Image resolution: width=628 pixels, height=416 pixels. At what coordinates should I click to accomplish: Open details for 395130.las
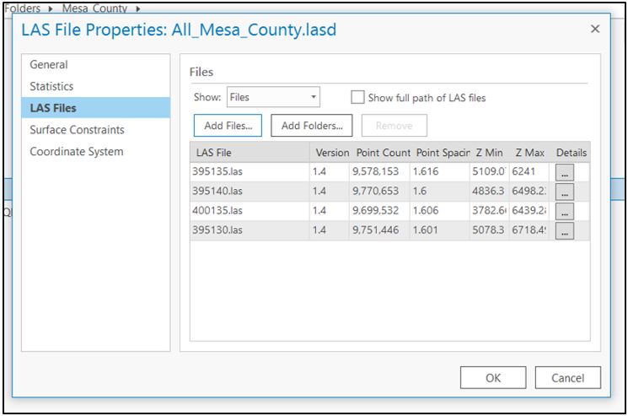click(564, 231)
